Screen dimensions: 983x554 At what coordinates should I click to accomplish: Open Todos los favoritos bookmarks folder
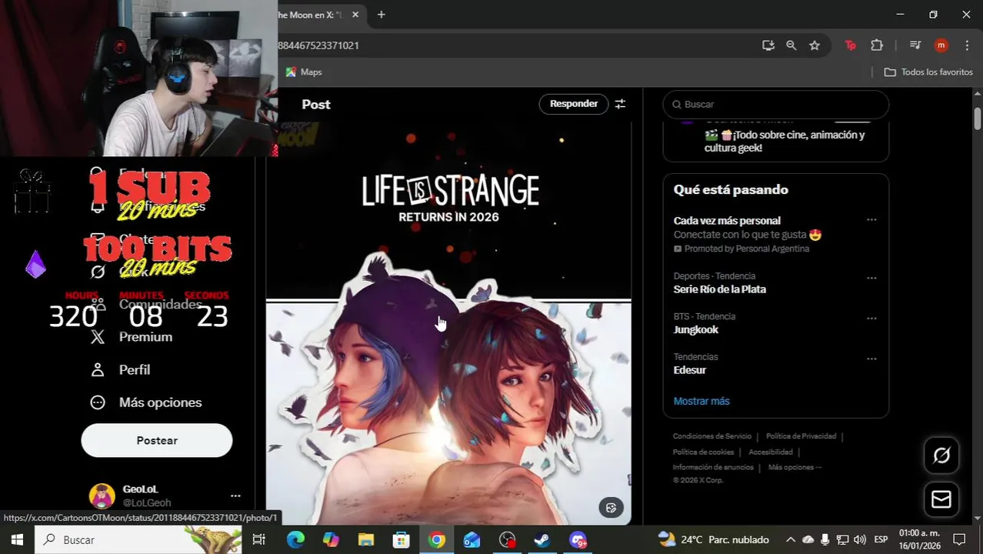(928, 72)
